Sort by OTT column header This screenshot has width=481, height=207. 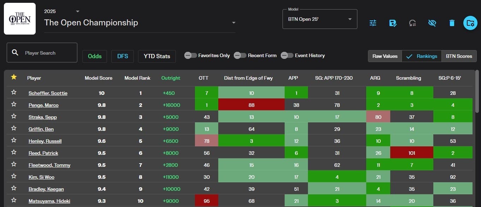(x=203, y=78)
